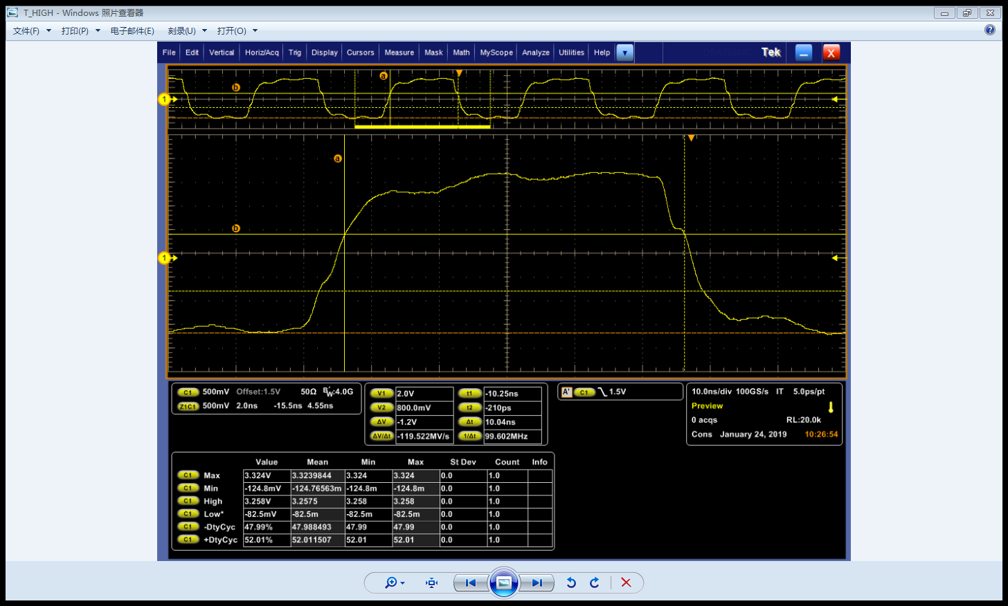The height and width of the screenshot is (606, 1008).
Task: Click the yellow zoom bar in the overview waveform
Action: (422, 127)
